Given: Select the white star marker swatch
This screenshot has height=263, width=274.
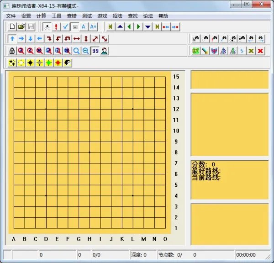Looking at the screenshot, I should click(21, 63).
